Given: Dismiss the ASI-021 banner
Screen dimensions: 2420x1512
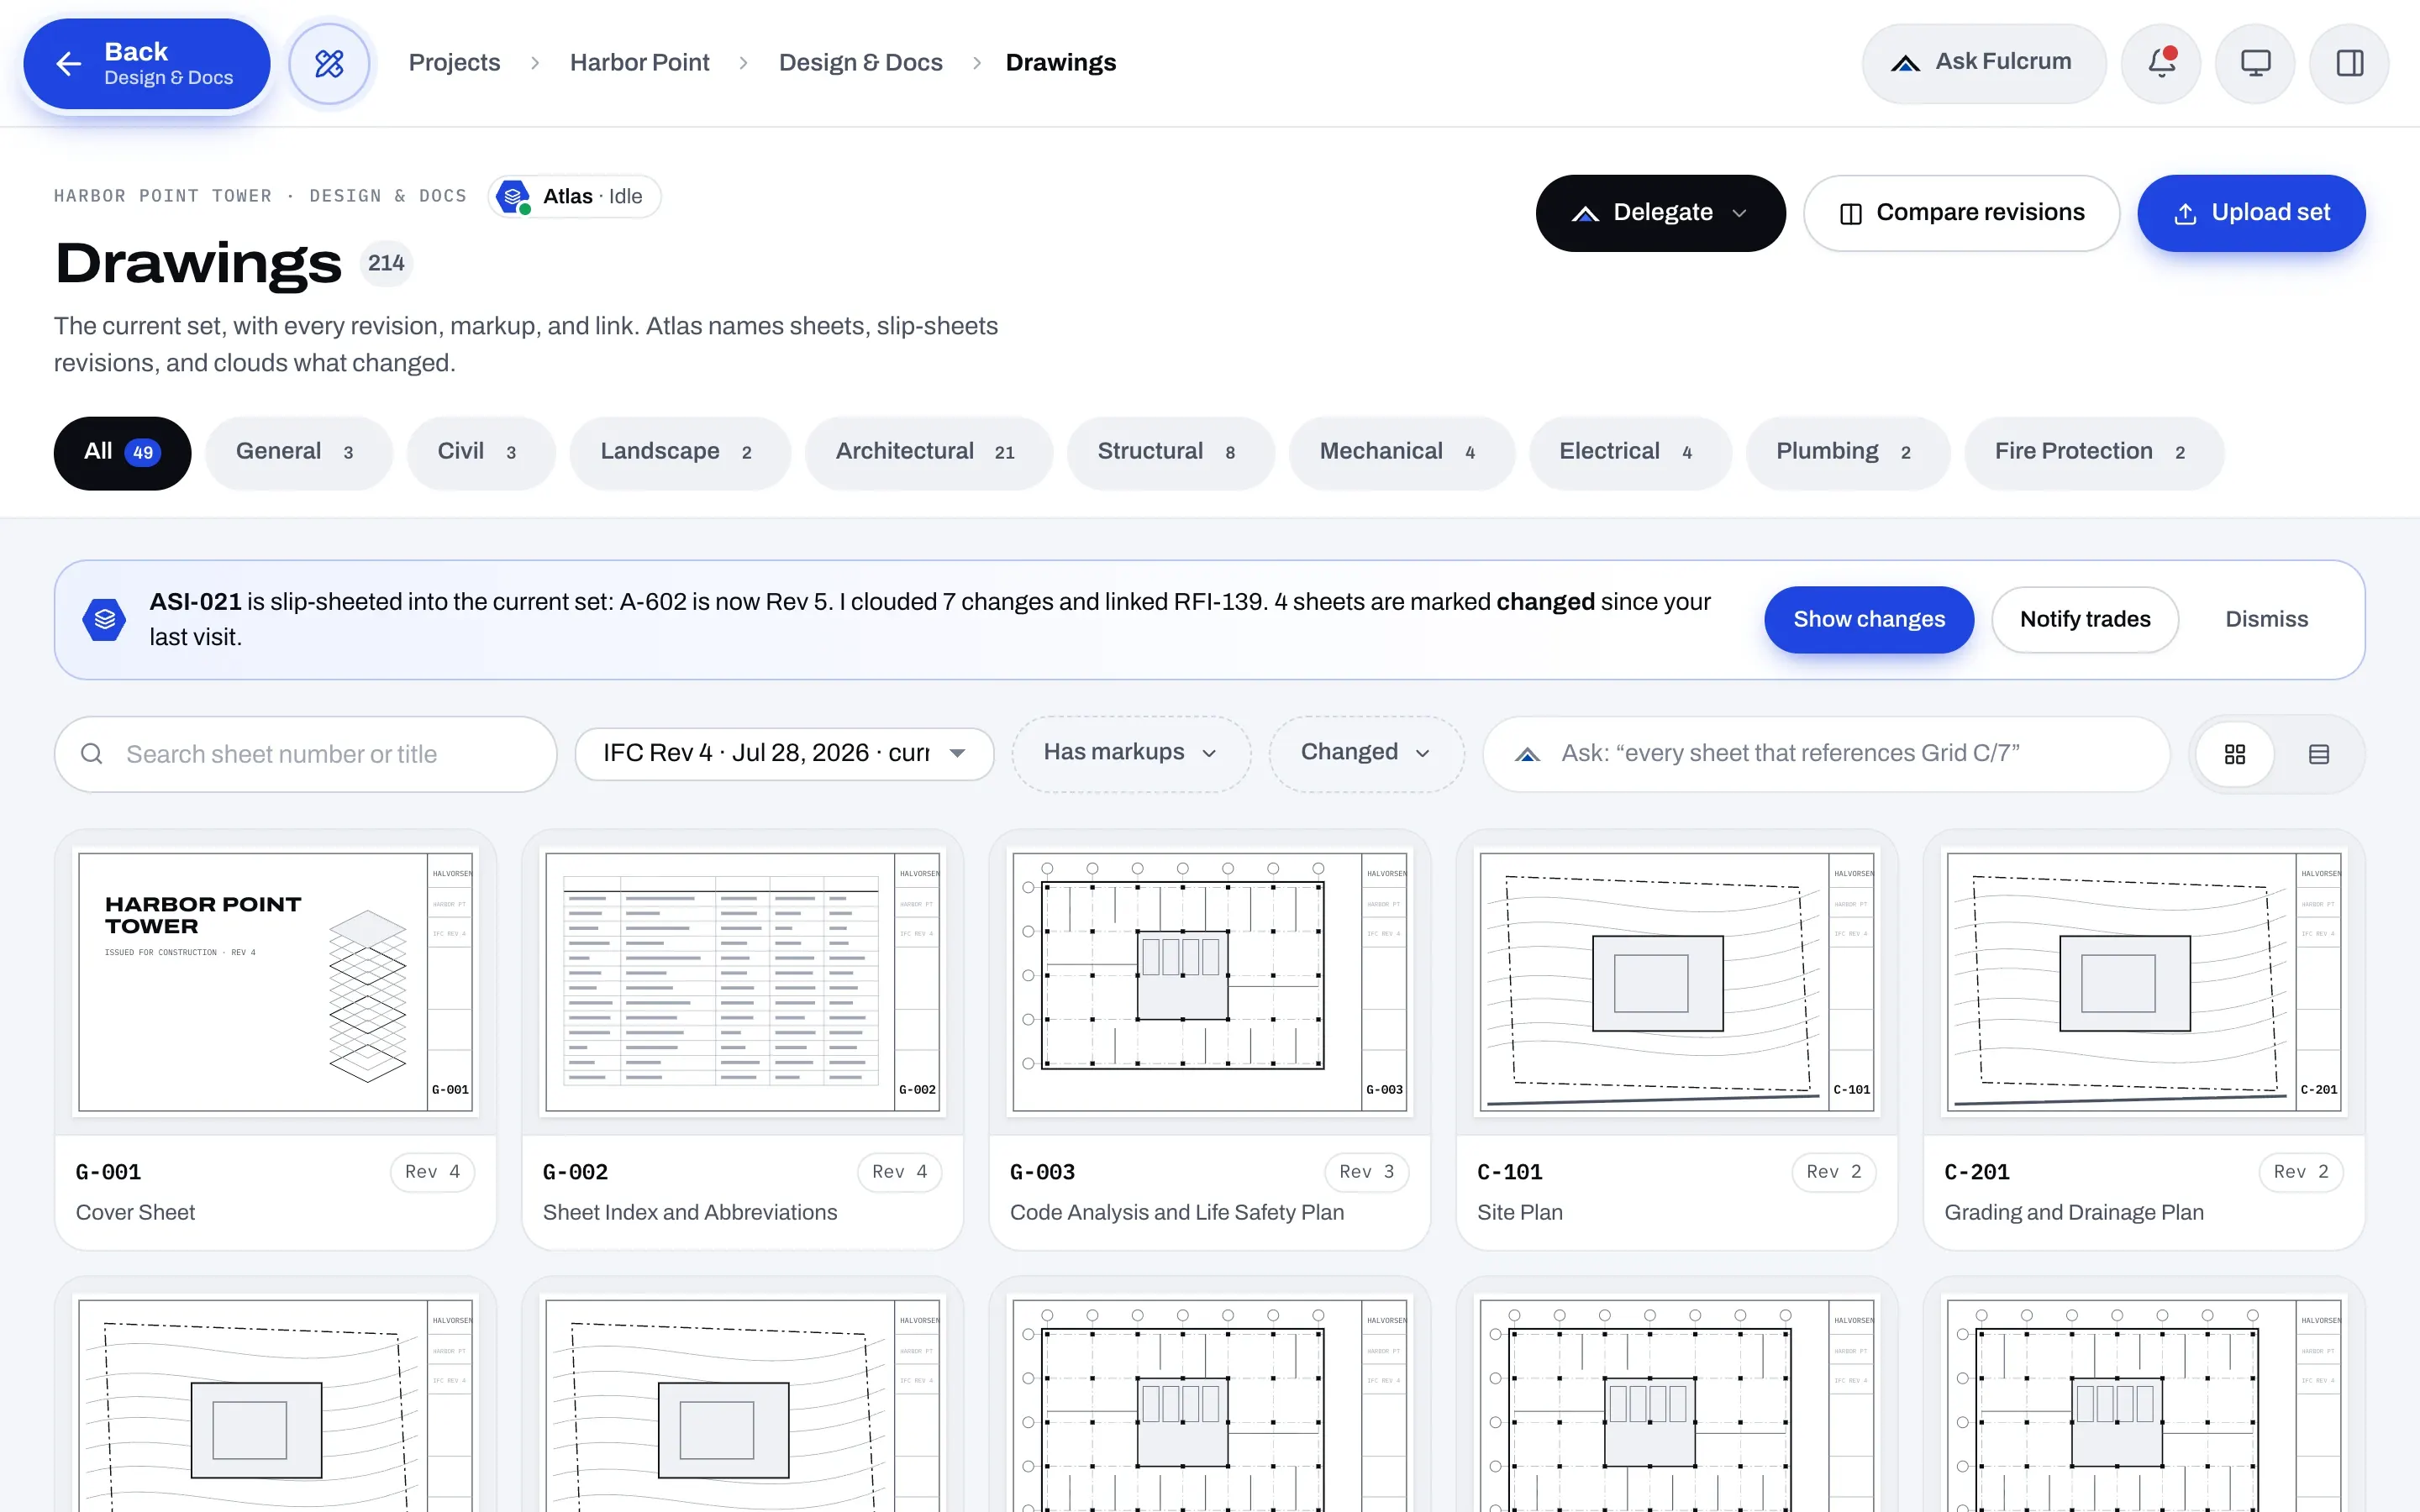Looking at the screenshot, I should [x=2266, y=620].
